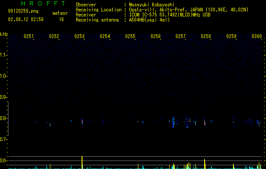Click the observer name Masayuki Kobayashi
Image resolution: width=266 pixels, height=169 pixels.
coord(152,5)
